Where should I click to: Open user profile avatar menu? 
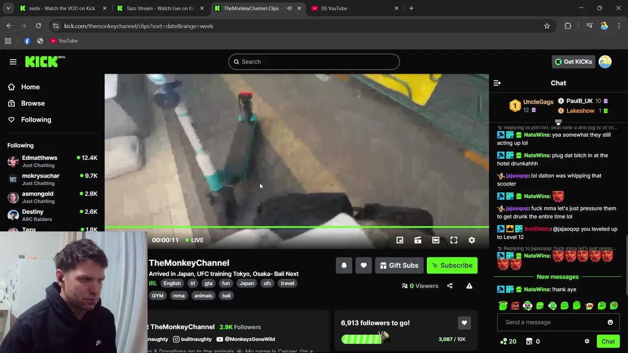[x=605, y=62]
